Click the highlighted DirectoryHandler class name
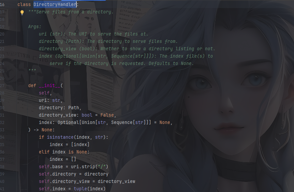The width and height of the screenshot is (294, 192). (55, 5)
